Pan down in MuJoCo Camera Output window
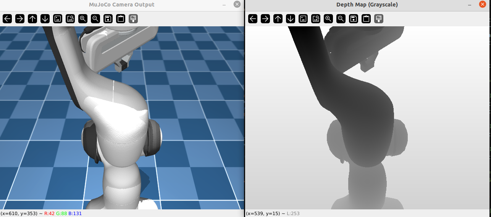 45,18
